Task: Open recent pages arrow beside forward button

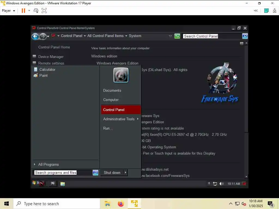Action: coord(48,36)
